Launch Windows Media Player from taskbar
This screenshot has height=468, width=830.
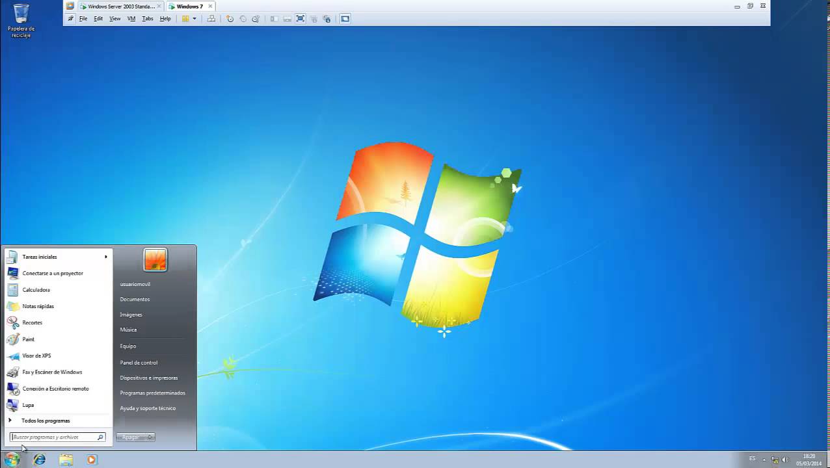coord(91,460)
